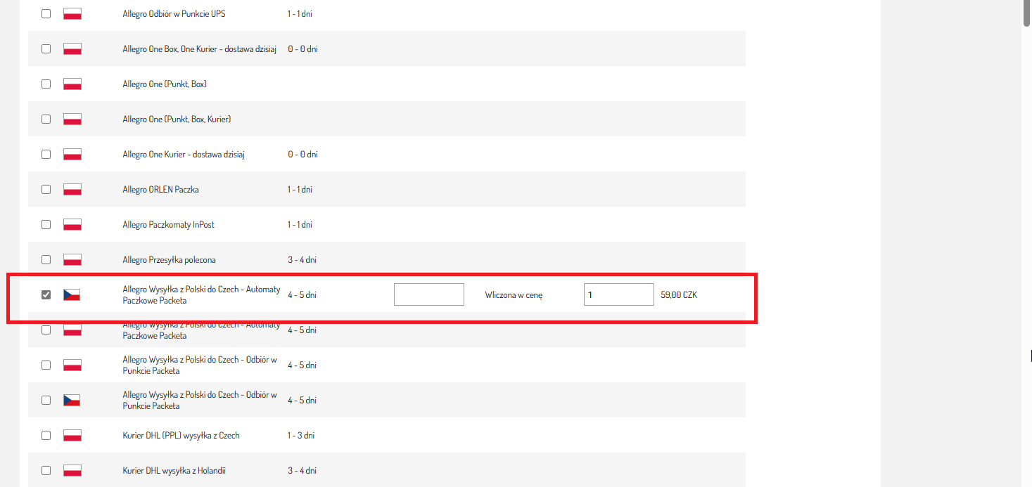Click the quantity field containing 1

pyautogui.click(x=619, y=294)
